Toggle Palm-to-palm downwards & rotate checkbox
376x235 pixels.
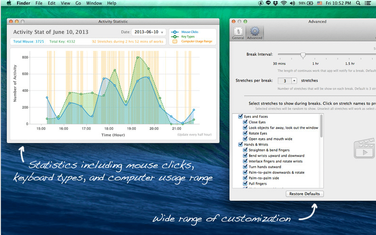tap(245, 172)
